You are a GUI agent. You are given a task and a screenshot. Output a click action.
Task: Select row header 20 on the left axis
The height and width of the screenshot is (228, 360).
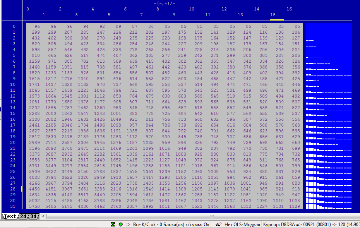click(x=14, y=142)
